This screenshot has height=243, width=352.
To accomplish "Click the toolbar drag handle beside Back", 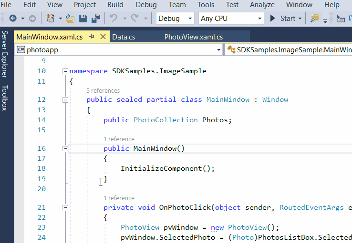I will tap(3, 19).
